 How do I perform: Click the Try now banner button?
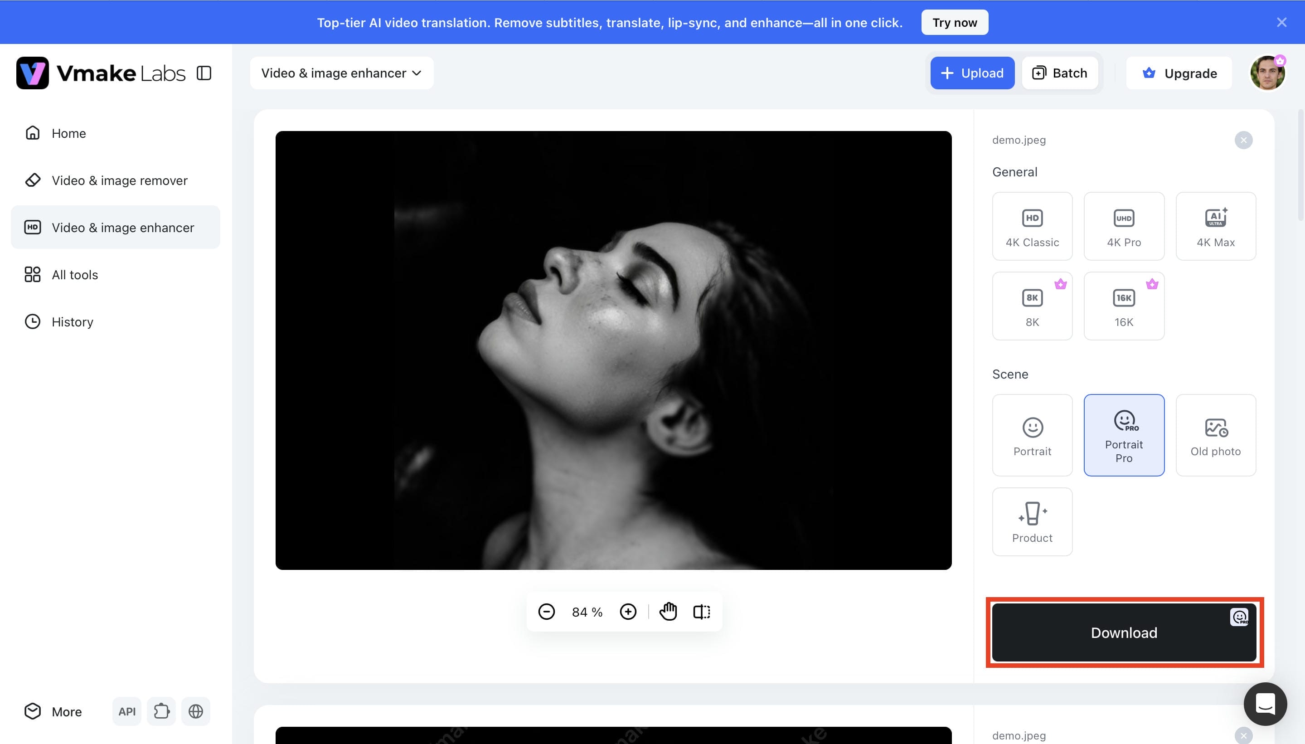click(955, 23)
